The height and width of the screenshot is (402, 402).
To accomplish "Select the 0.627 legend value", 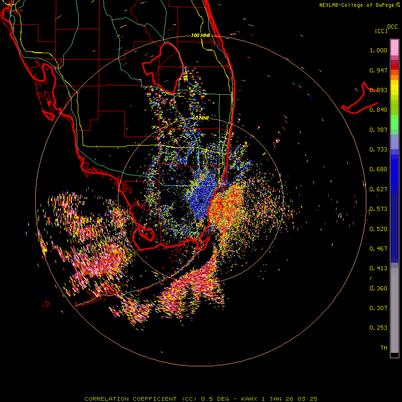I will point(378,189).
